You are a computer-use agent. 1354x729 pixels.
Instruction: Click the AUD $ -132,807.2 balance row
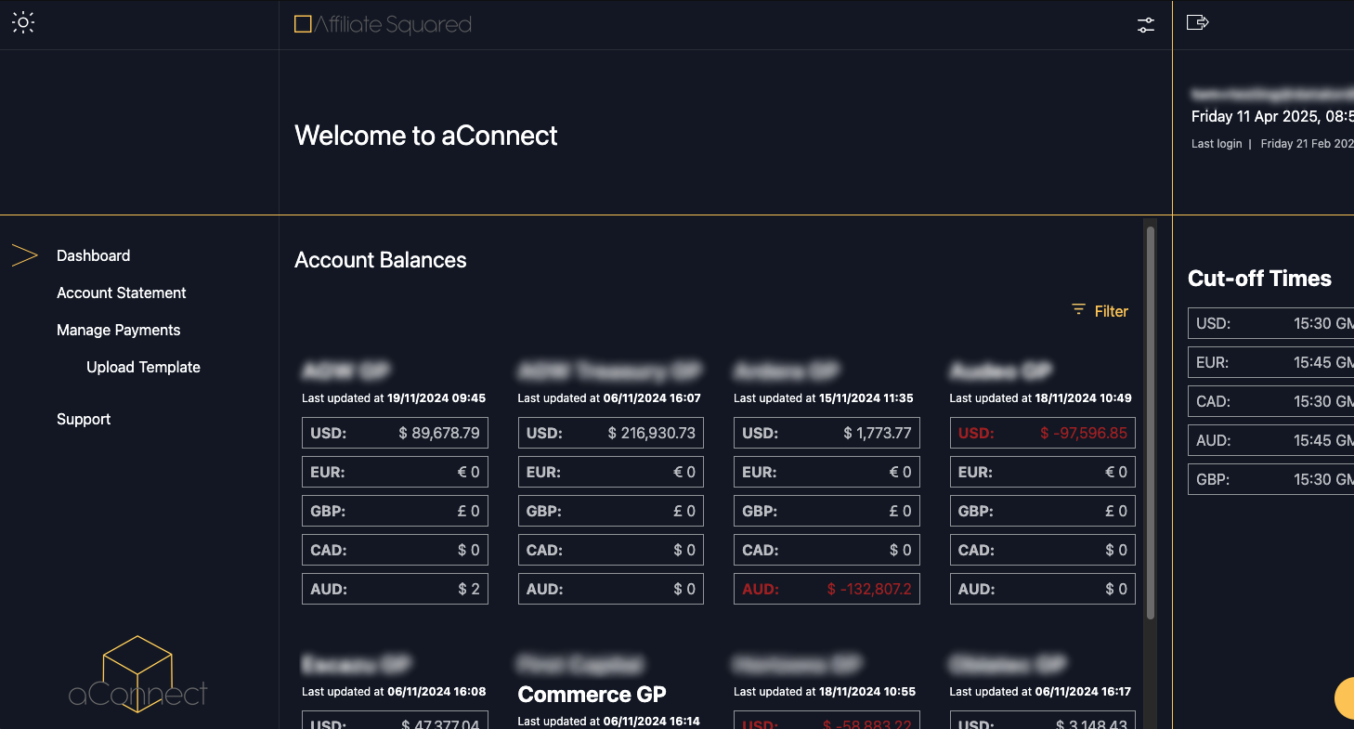pos(827,589)
